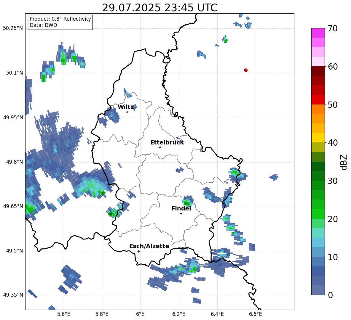Viewport: 351px width, 320px height.
Task: Click the 20 value on colorbar
Action: click(x=333, y=219)
